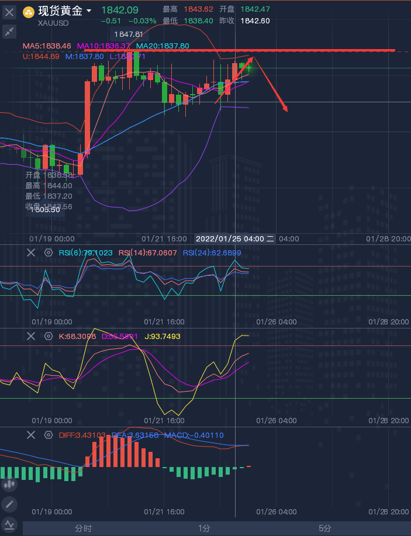Remove the KDJ indicator panel

[31, 336]
